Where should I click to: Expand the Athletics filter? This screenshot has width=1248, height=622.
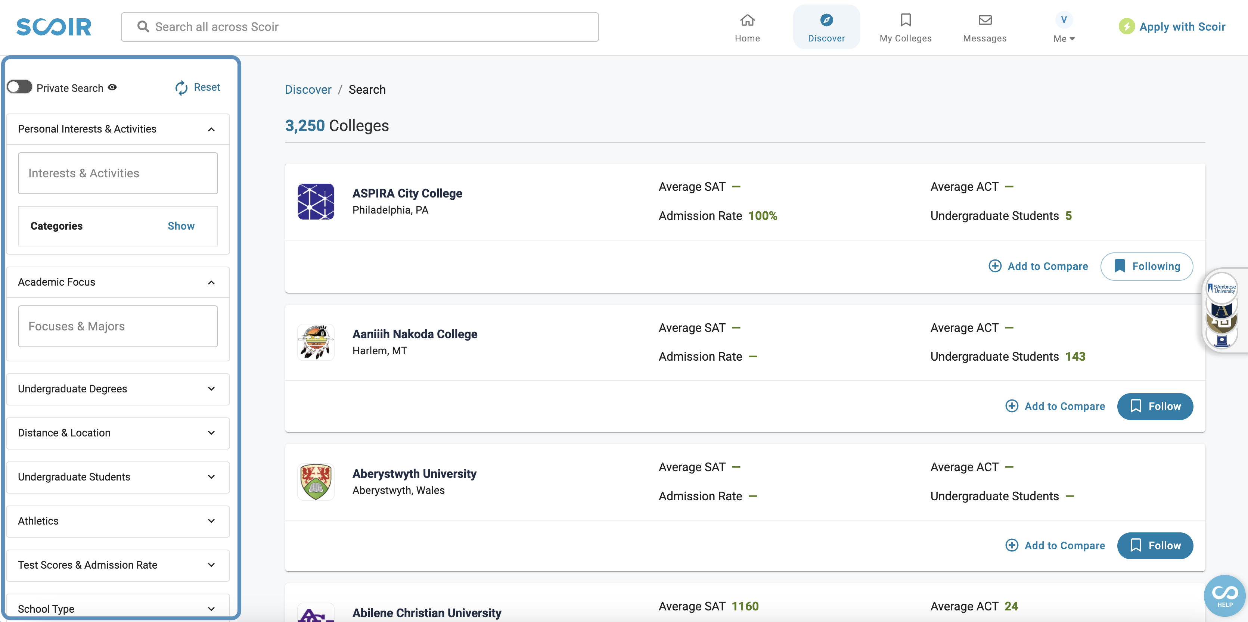point(118,521)
